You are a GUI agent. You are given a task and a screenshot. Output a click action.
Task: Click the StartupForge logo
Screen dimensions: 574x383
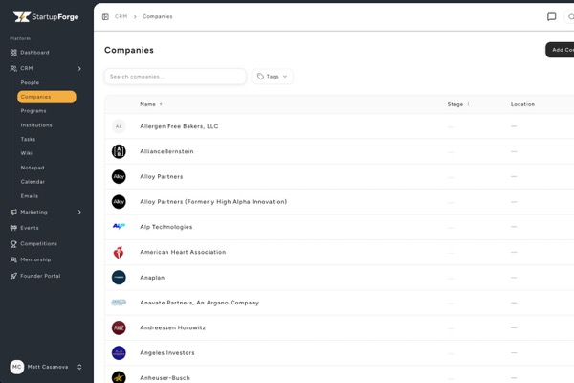coord(46,17)
